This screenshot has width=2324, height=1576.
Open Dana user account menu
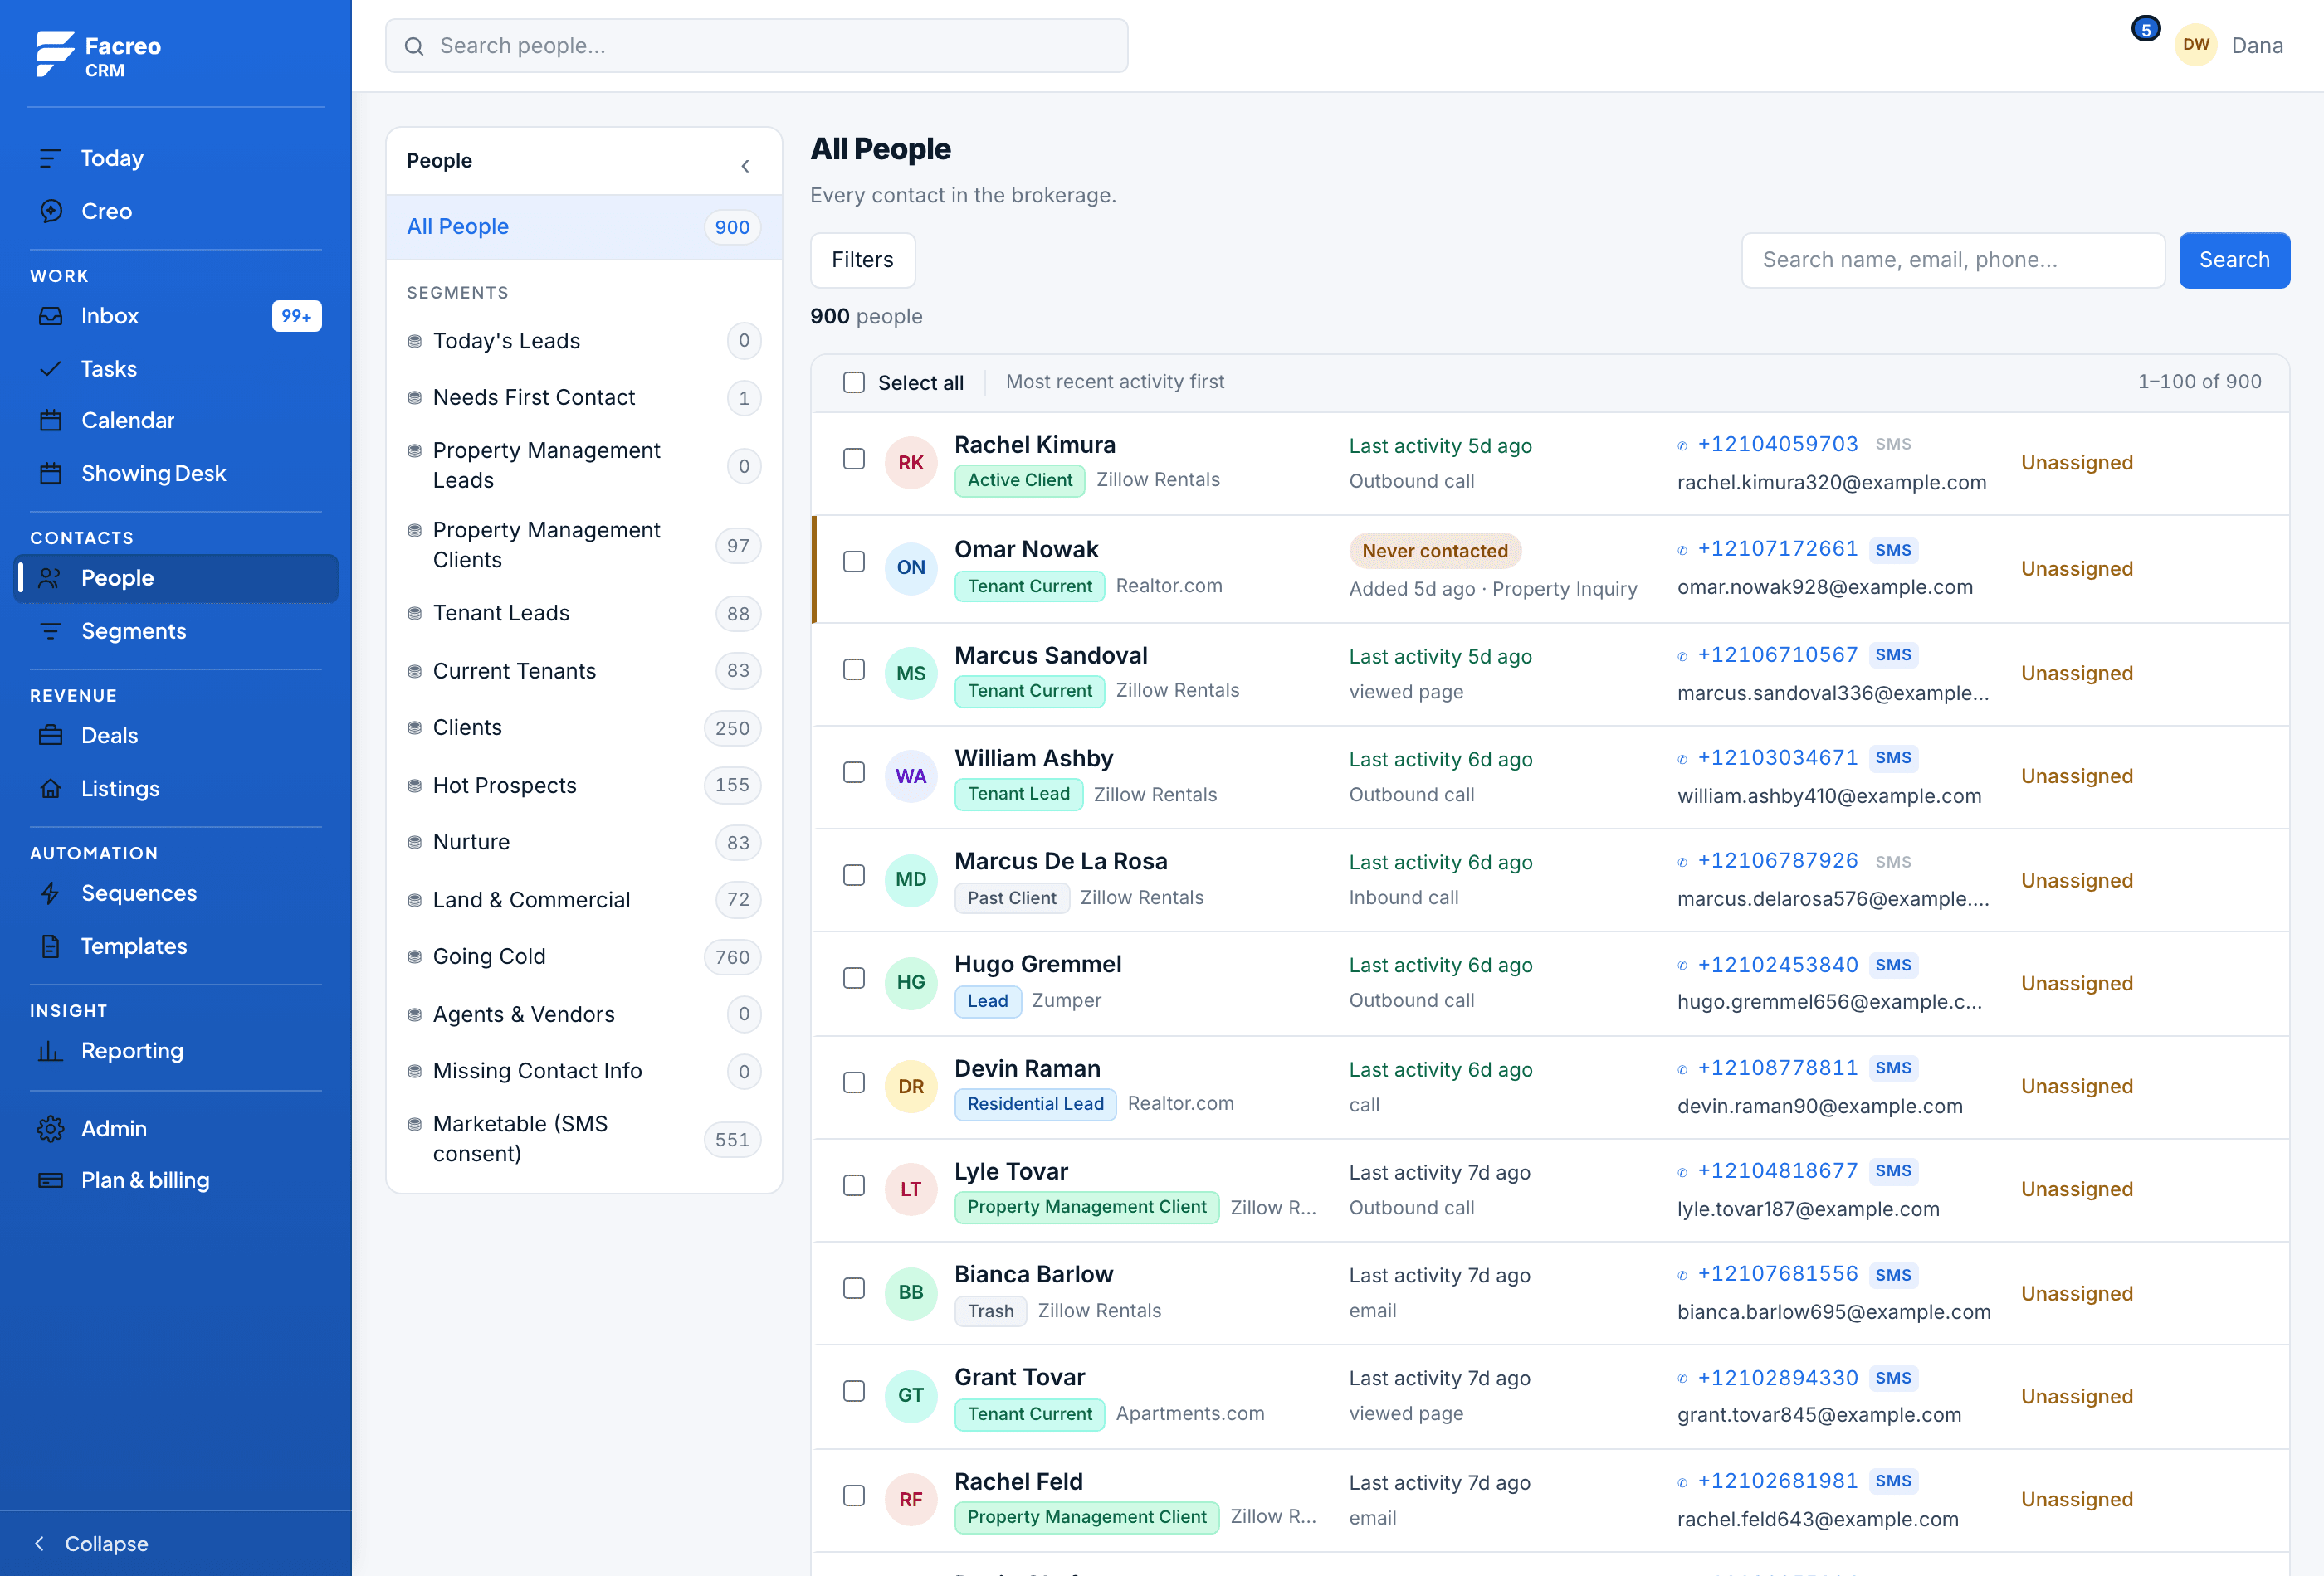(x=2230, y=45)
